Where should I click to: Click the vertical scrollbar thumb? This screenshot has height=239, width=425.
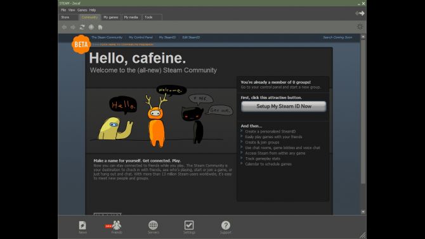[x=363, y=112]
